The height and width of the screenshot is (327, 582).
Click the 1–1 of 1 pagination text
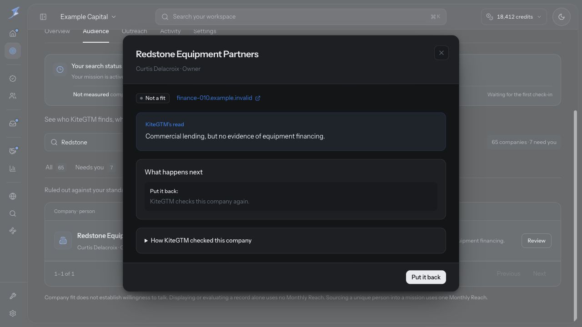pos(64,274)
